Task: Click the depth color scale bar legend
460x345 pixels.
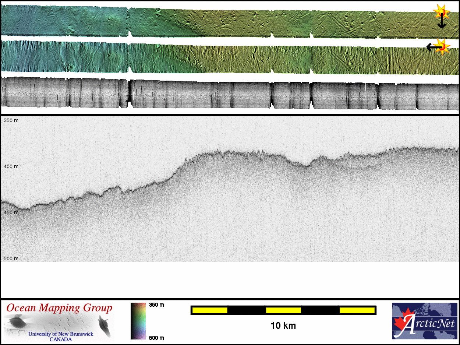Action: click(138, 321)
